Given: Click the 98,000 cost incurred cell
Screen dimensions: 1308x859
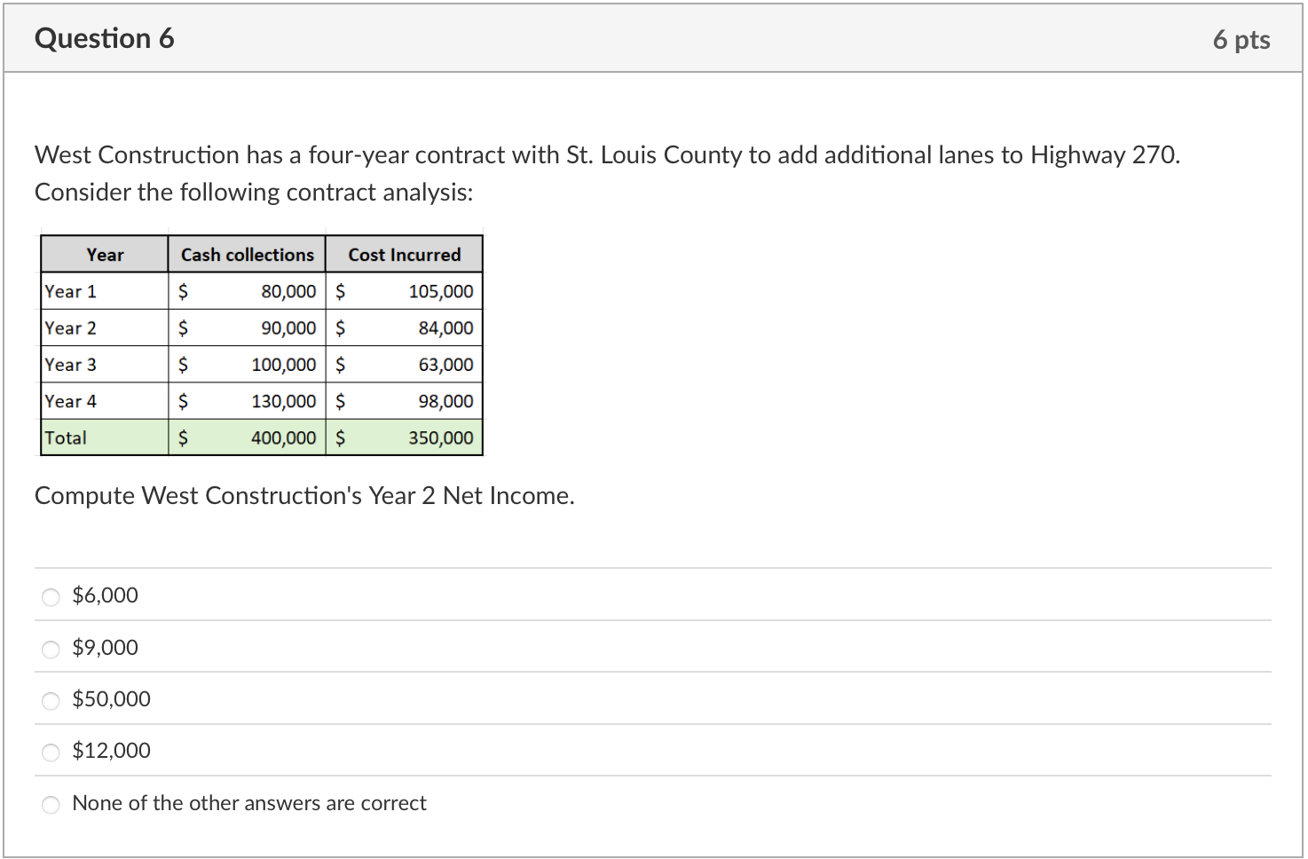Looking at the screenshot, I should pos(405,401).
